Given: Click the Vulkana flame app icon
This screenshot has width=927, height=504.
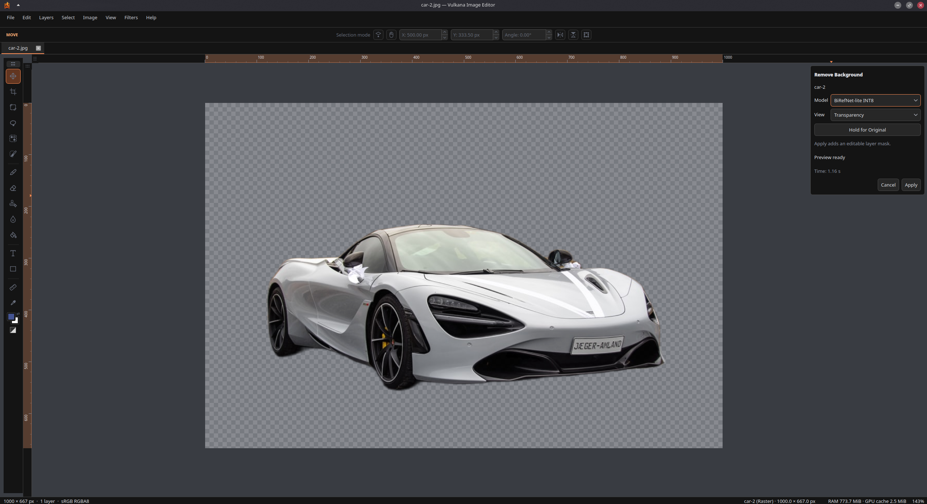Looking at the screenshot, I should pyautogui.click(x=7, y=5).
